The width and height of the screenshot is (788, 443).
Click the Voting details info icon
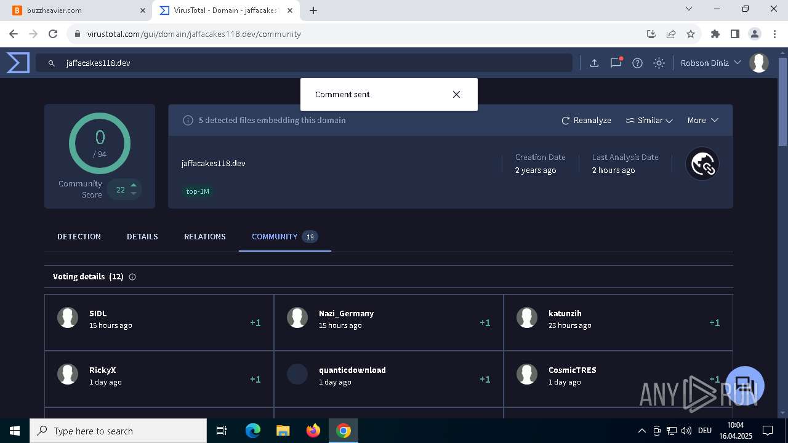pos(132,277)
